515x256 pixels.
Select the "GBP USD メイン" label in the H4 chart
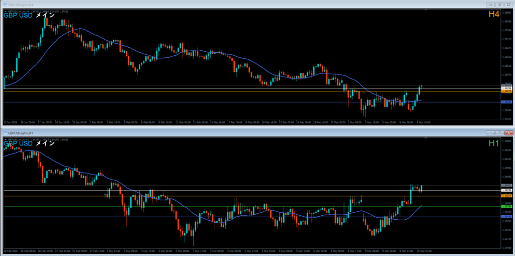[29, 15]
